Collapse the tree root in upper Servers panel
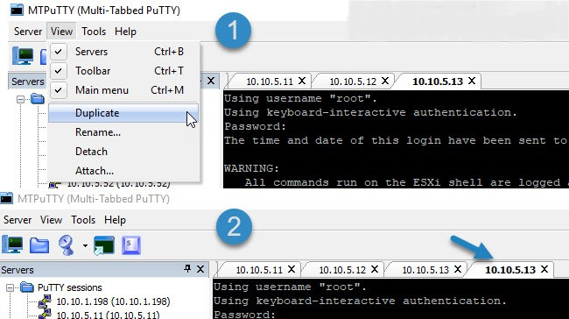569x319 pixels. pyautogui.click(x=21, y=99)
